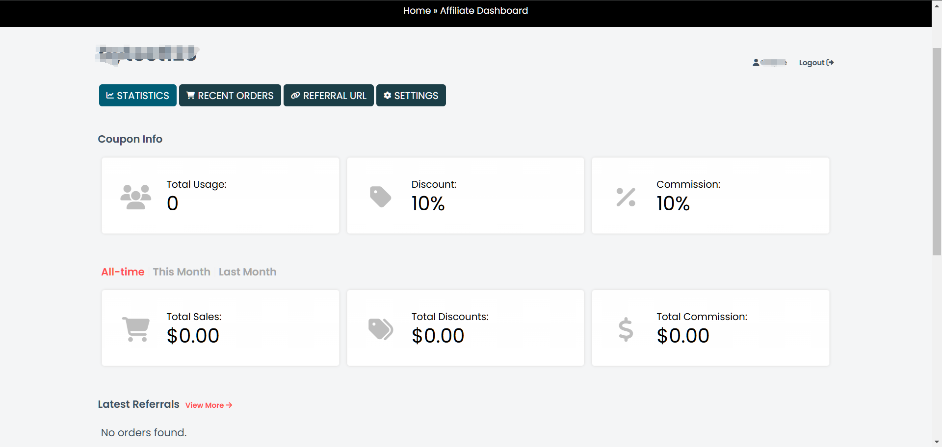Click the Total Sales cart icon

pyautogui.click(x=136, y=329)
